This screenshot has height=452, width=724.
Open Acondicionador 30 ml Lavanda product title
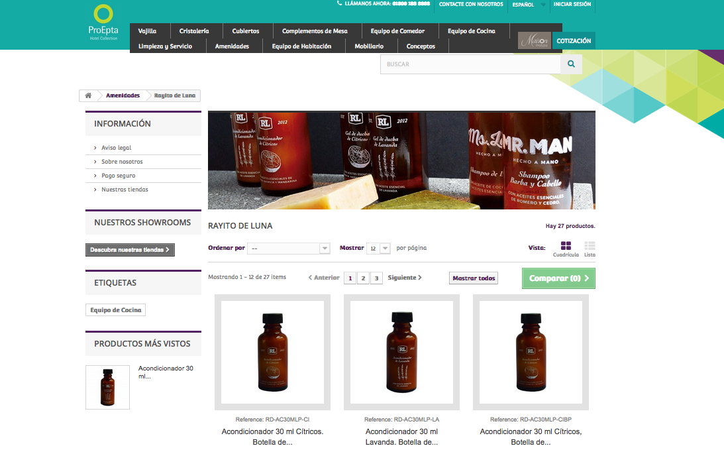[x=401, y=437]
